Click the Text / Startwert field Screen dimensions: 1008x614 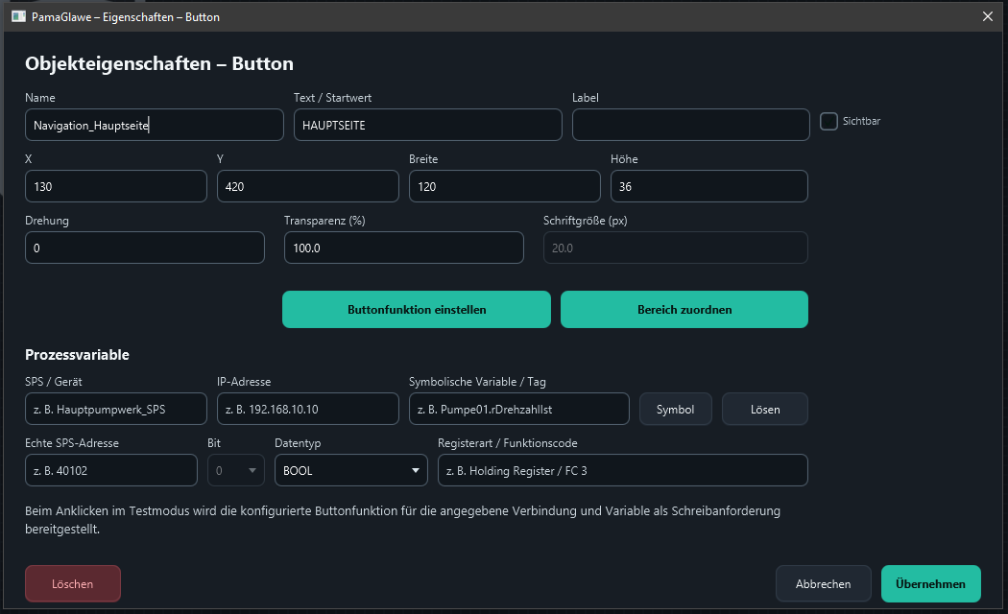(427, 125)
